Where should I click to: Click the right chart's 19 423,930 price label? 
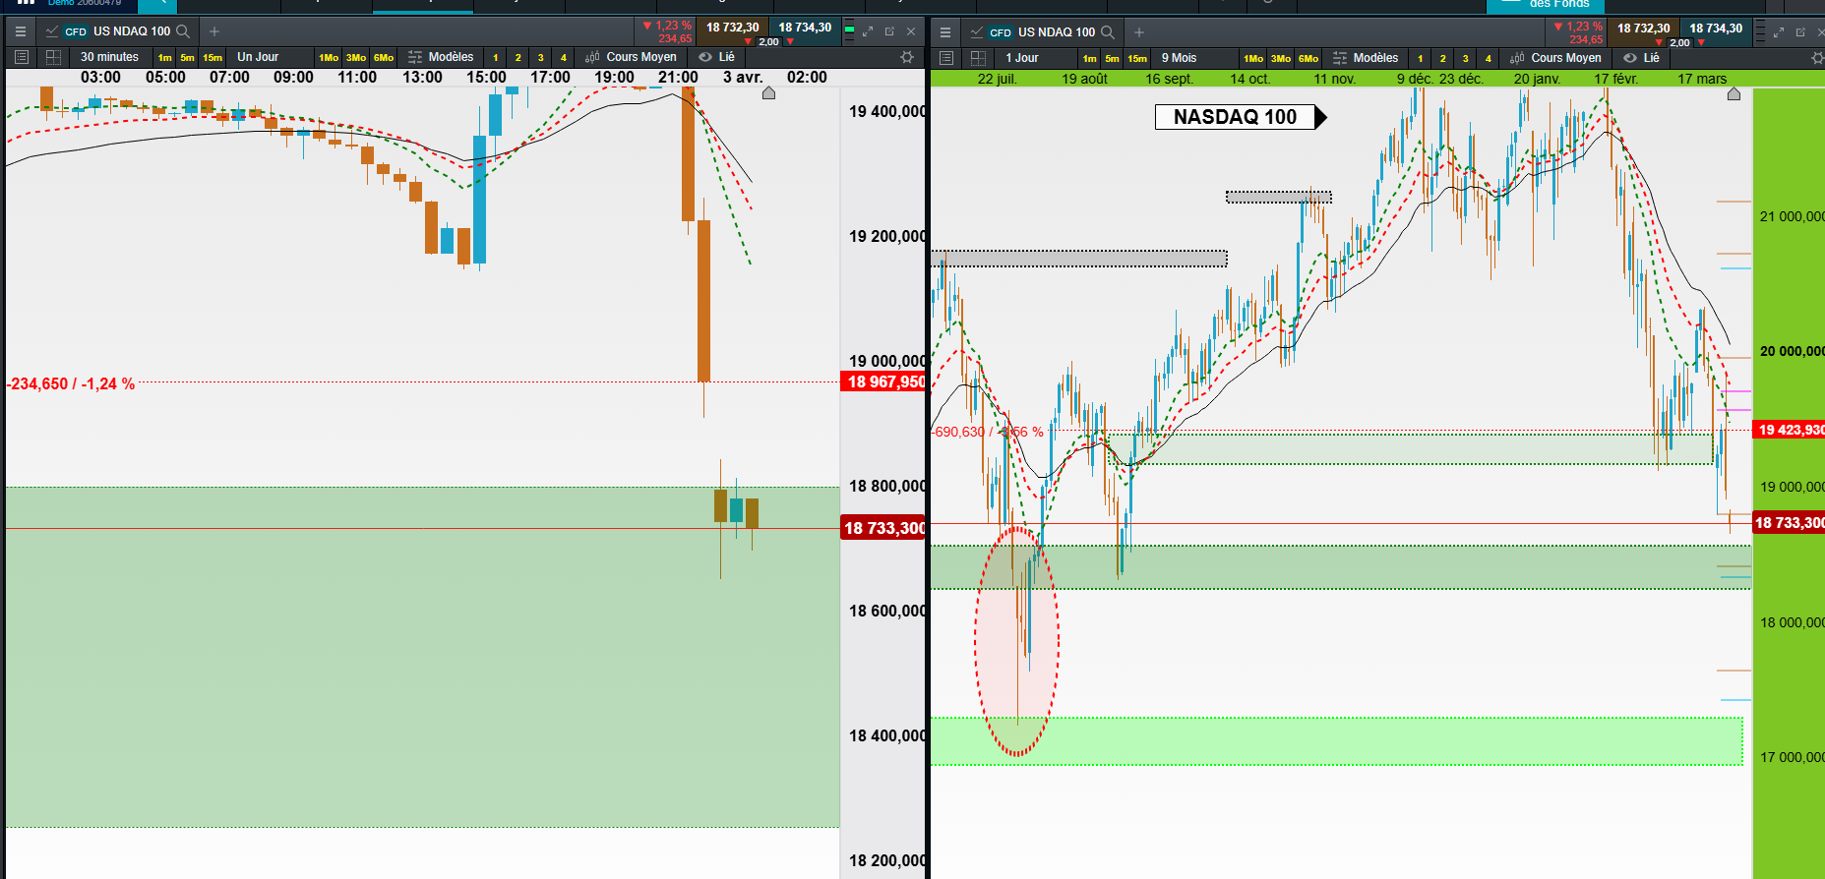[x=1790, y=430]
